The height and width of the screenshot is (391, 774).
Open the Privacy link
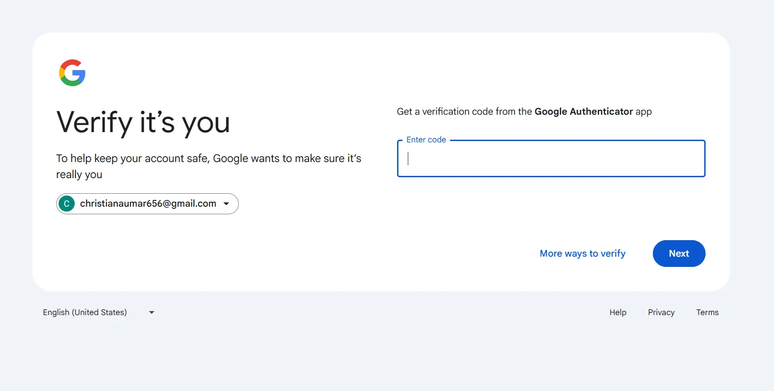pos(661,312)
